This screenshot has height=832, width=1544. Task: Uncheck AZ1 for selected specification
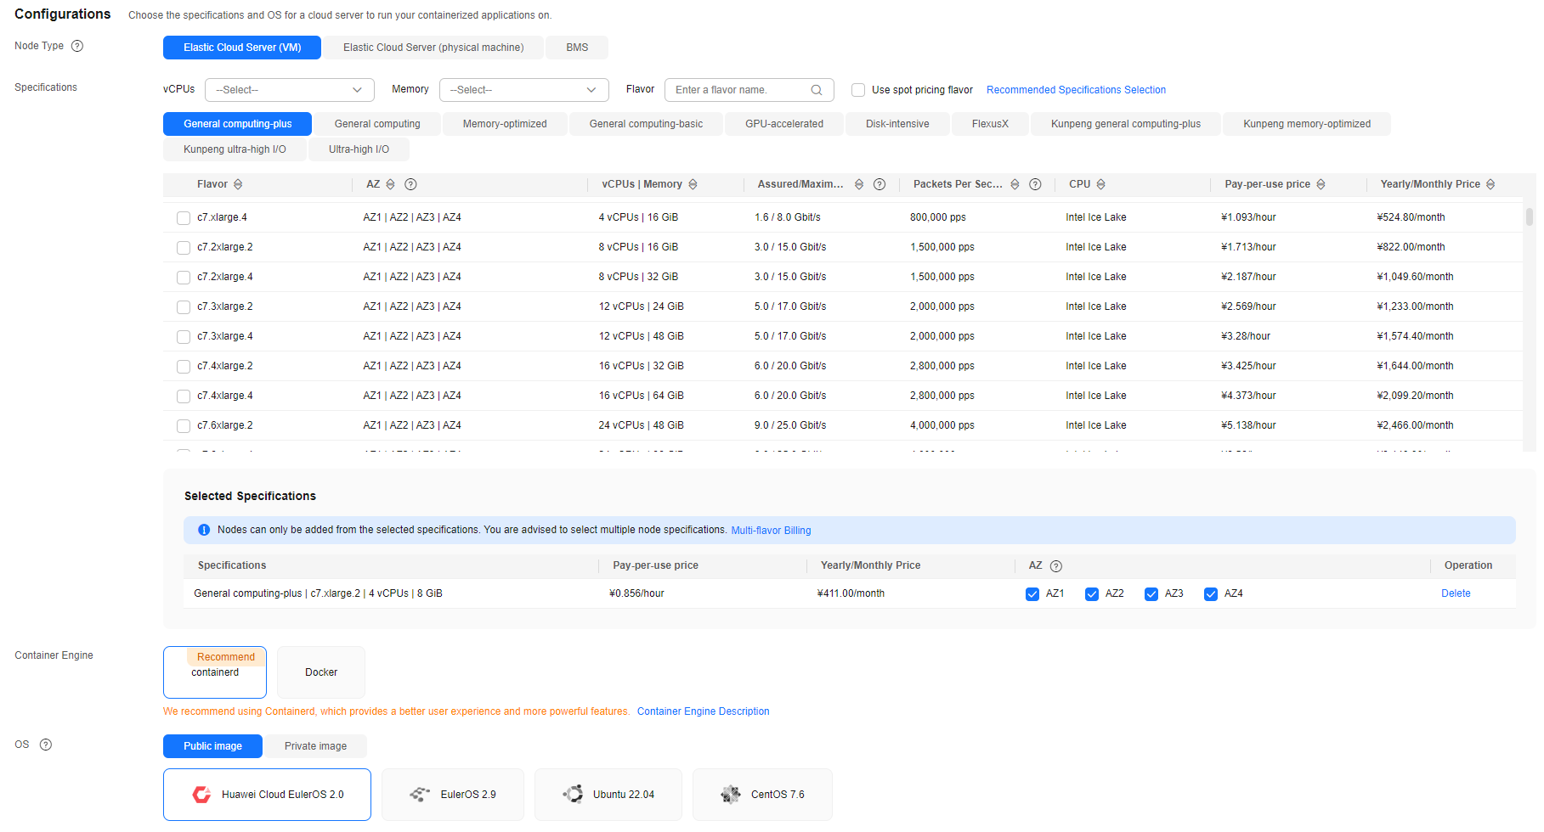click(1032, 594)
